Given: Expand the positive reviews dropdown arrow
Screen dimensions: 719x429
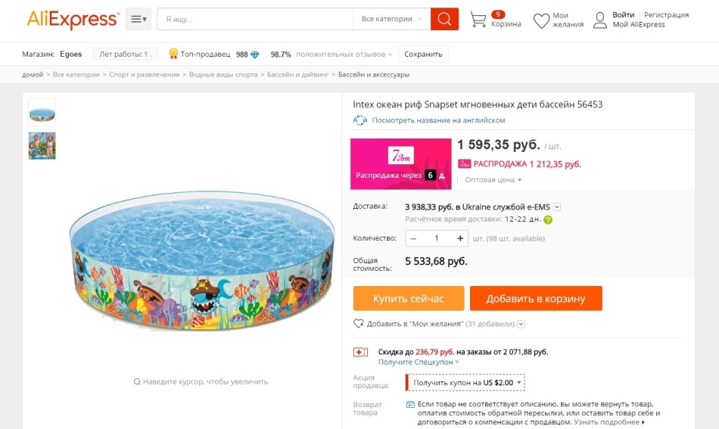Looking at the screenshot, I should [x=391, y=54].
